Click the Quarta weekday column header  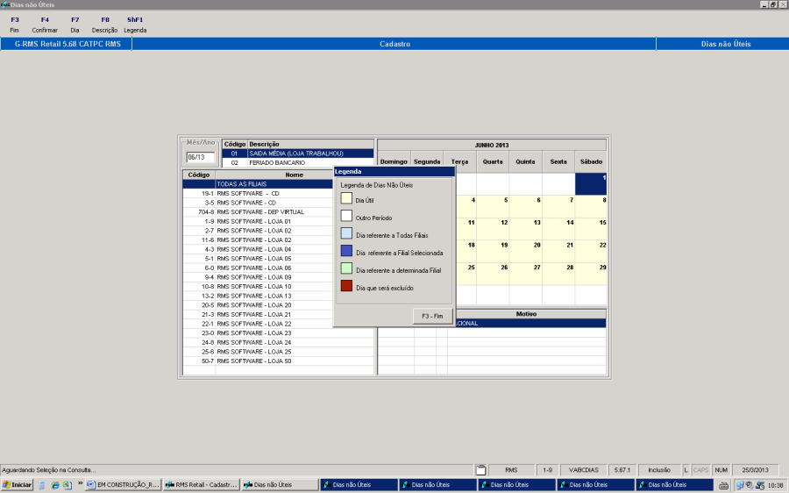(x=493, y=161)
